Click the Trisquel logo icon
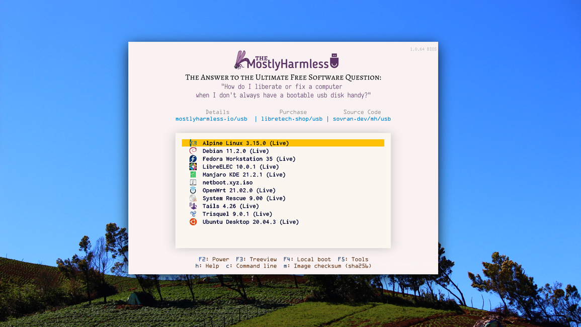 coord(193,214)
